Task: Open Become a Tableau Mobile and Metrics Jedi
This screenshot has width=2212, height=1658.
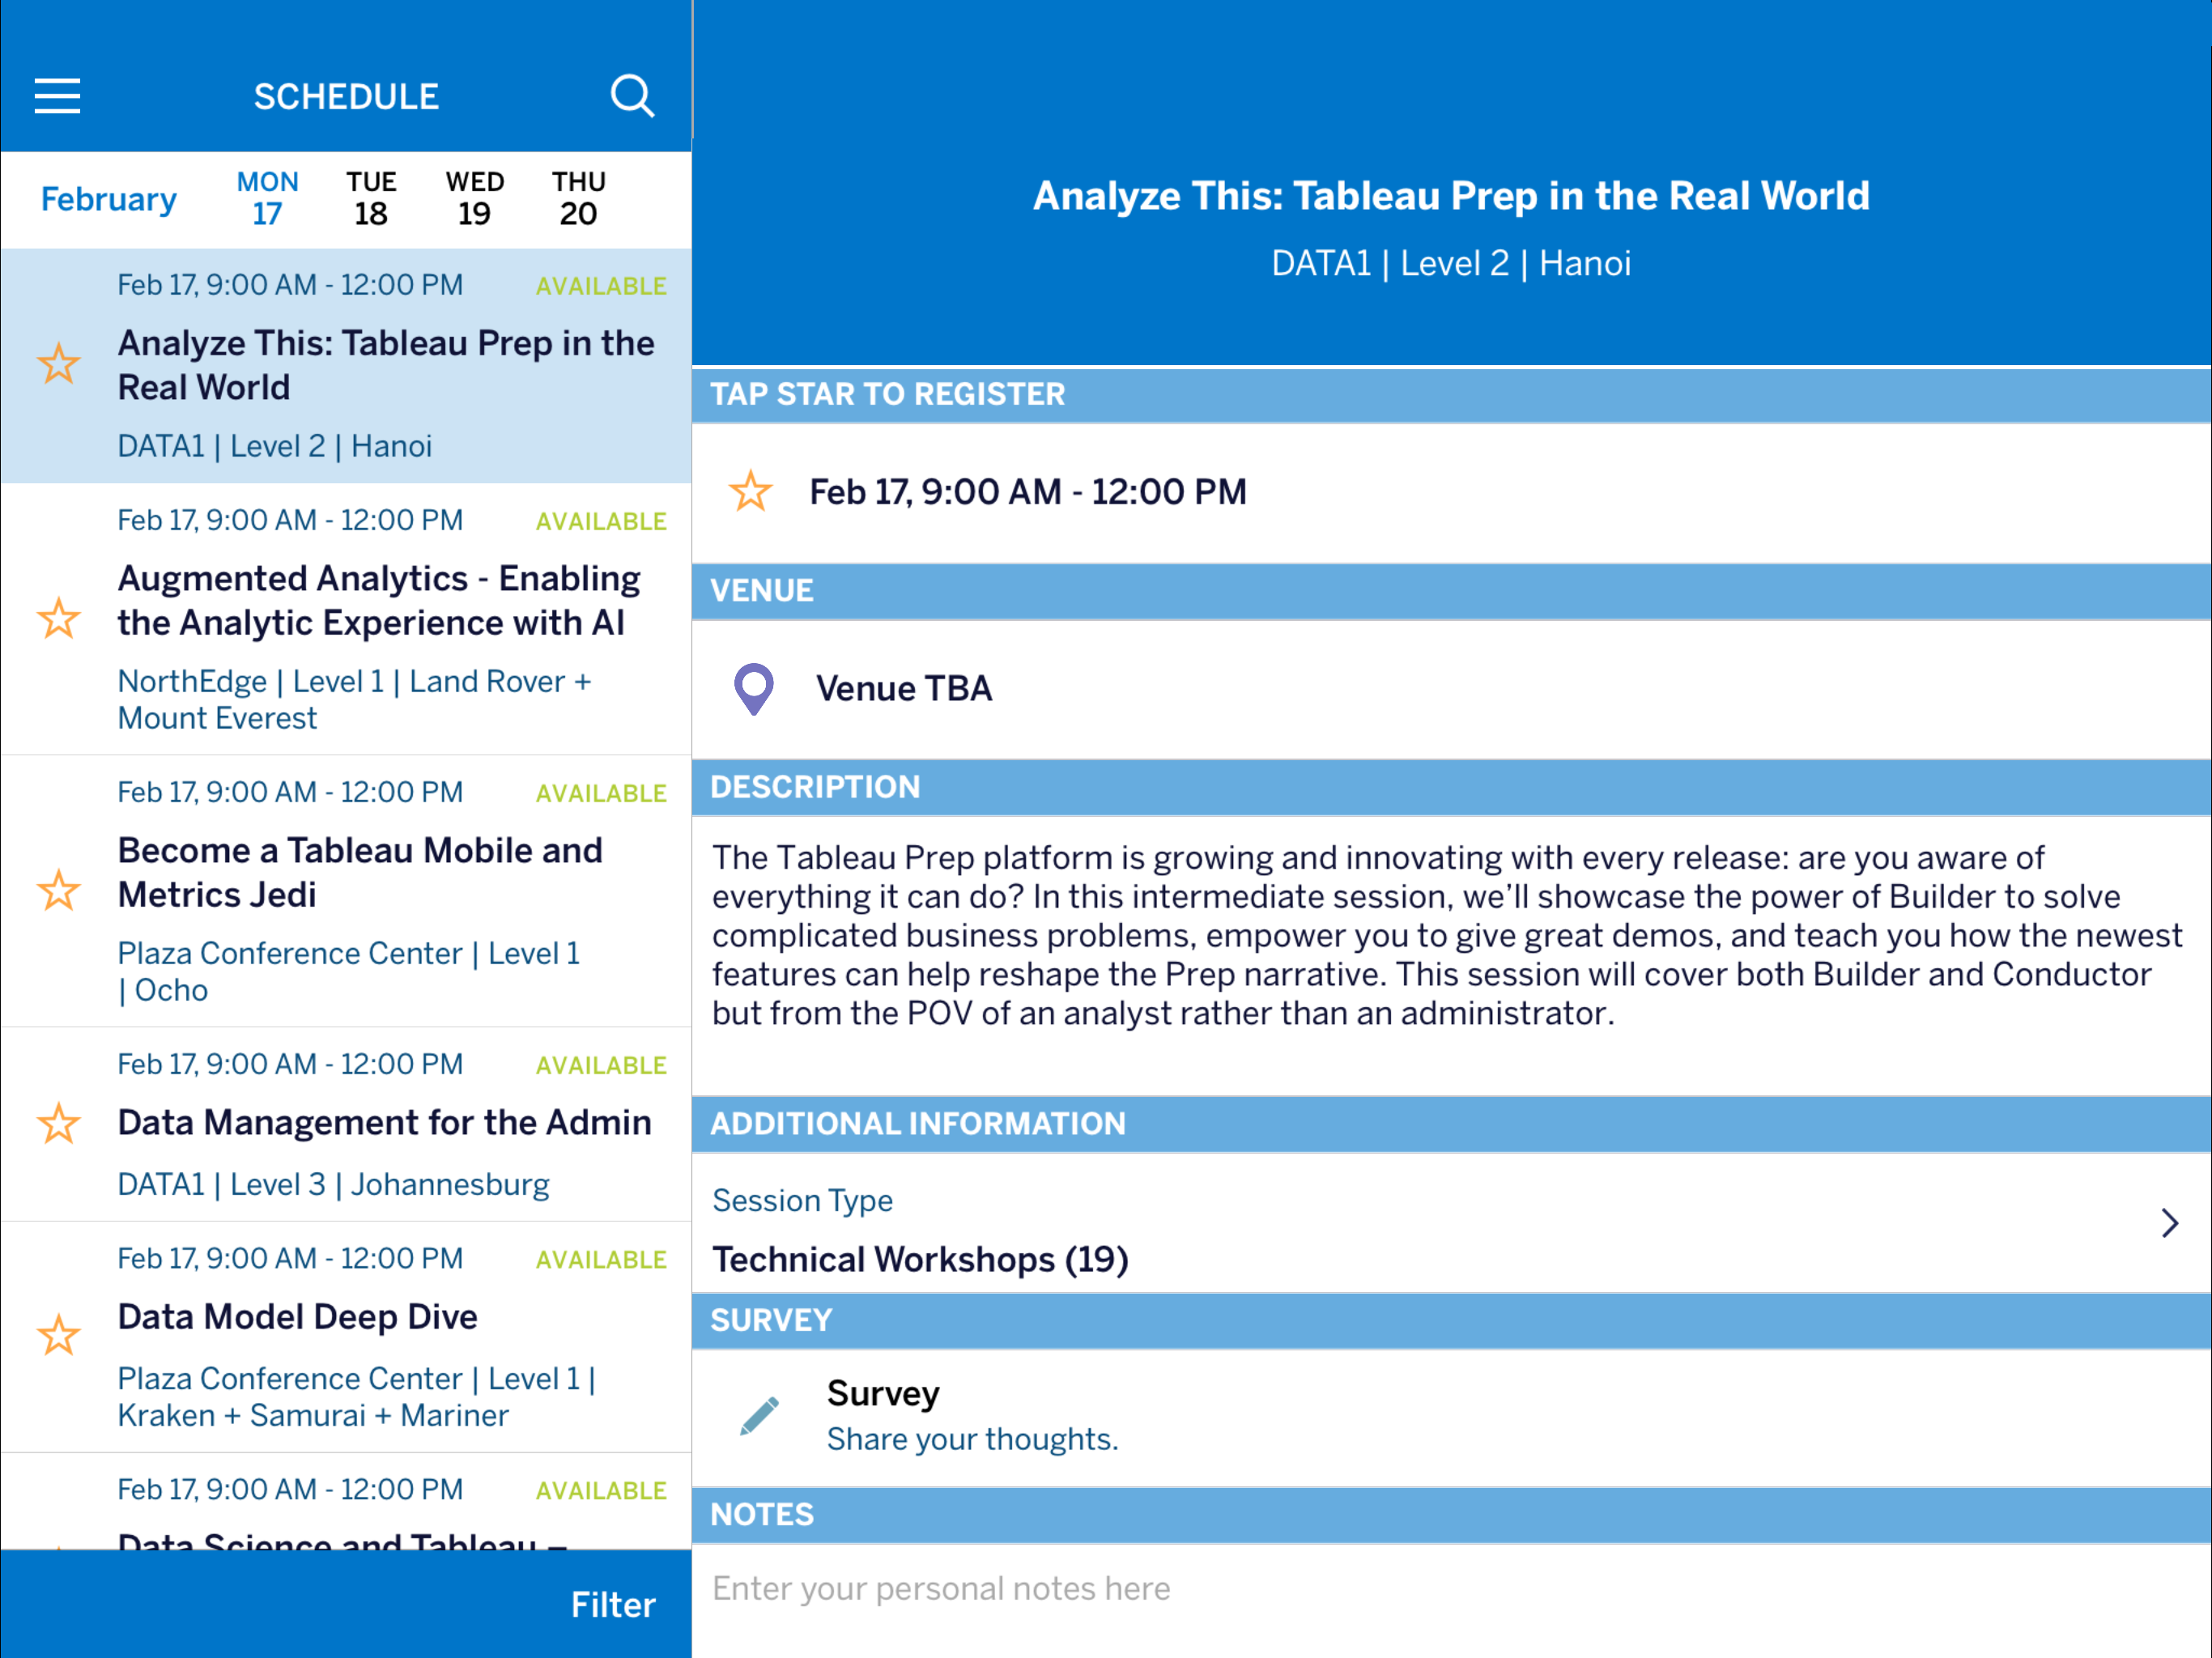Action: click(x=360, y=872)
